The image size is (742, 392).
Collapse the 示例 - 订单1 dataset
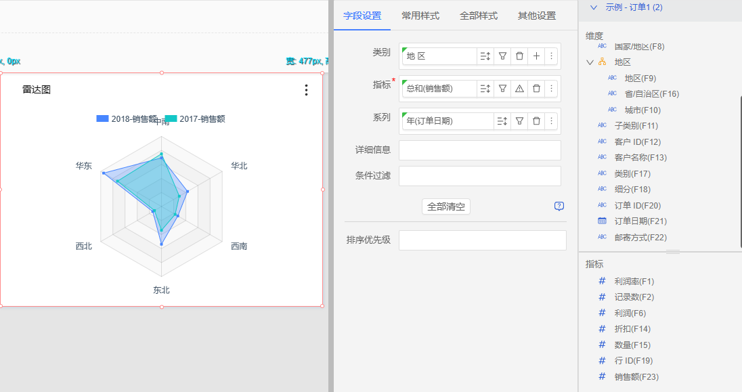pos(594,7)
